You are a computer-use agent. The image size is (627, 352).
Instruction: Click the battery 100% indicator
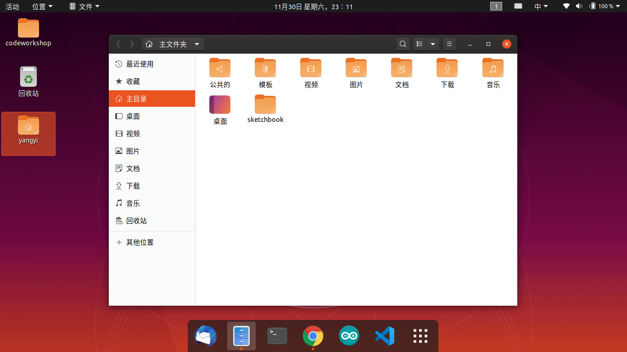(601, 6)
